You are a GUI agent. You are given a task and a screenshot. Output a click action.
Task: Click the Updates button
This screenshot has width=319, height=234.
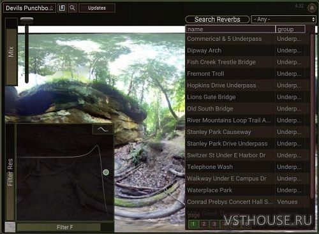[x=97, y=8]
